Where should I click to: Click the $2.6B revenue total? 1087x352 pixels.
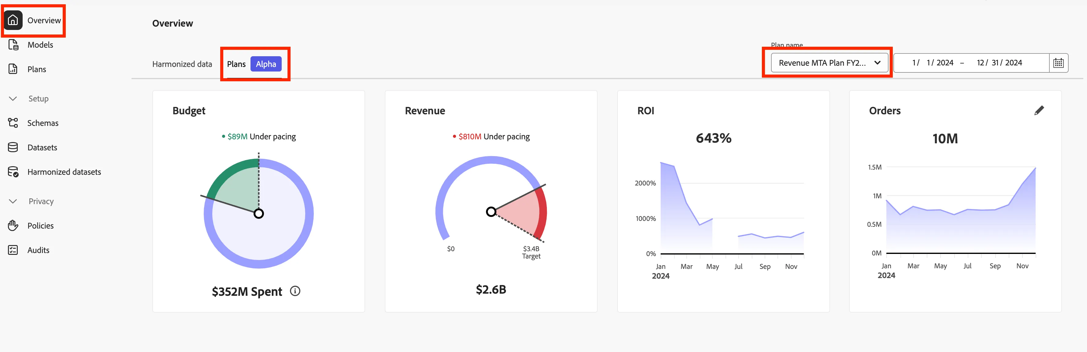click(x=491, y=290)
